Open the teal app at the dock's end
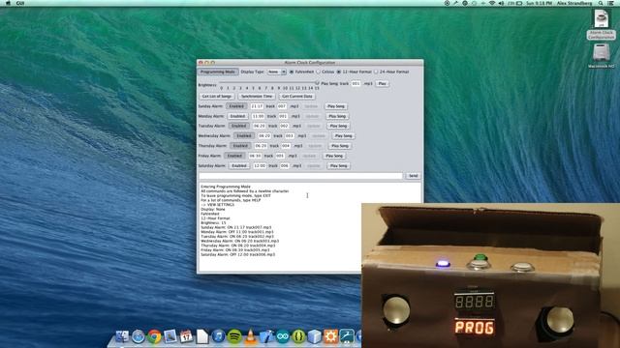620x348 pixels. pos(347,336)
